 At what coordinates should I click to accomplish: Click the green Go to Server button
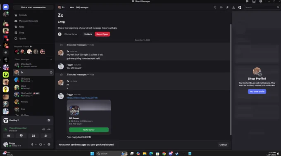[89, 130]
